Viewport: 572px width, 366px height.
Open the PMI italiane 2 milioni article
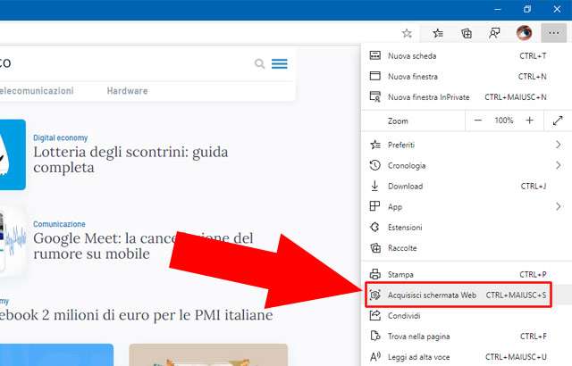pos(136,314)
